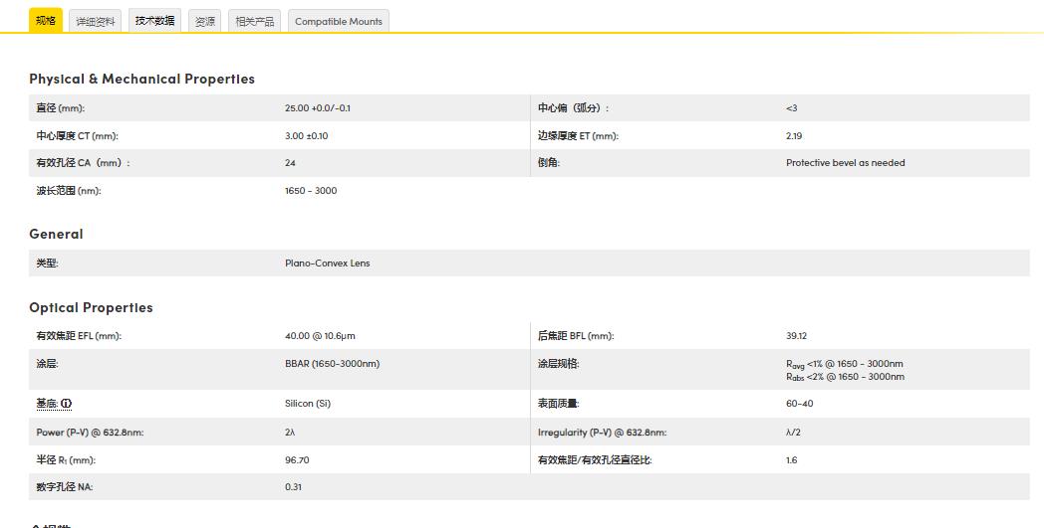The image size is (1044, 528).
Task: Click the 1650 - 3000 wavelength range value
Action: [x=311, y=191]
